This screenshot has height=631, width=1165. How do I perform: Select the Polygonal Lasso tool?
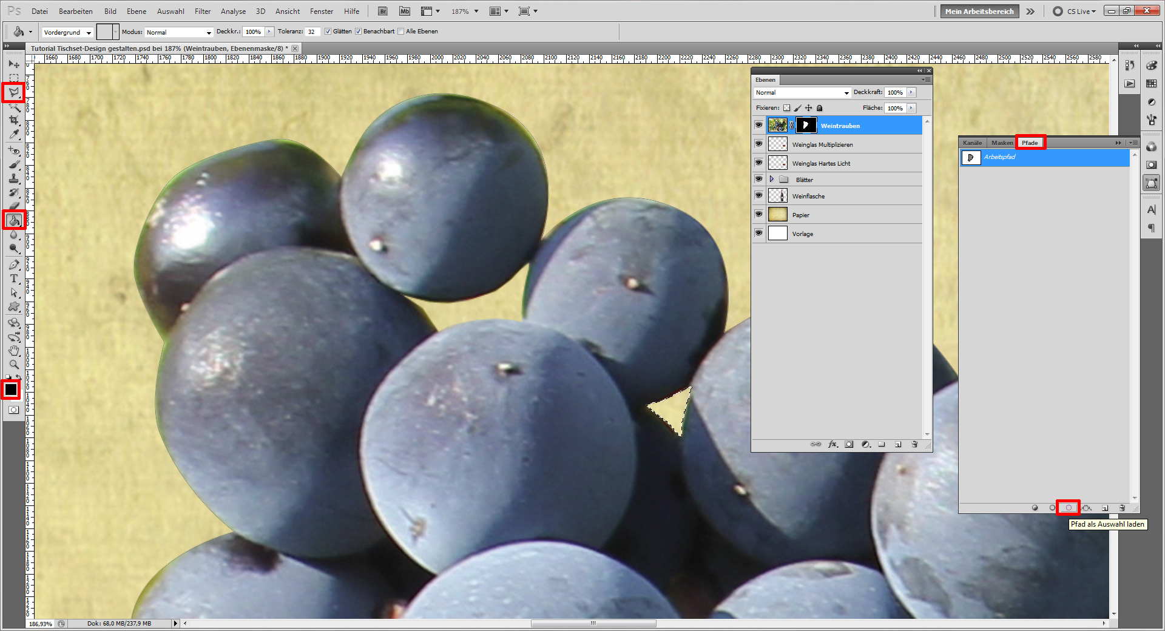13,92
